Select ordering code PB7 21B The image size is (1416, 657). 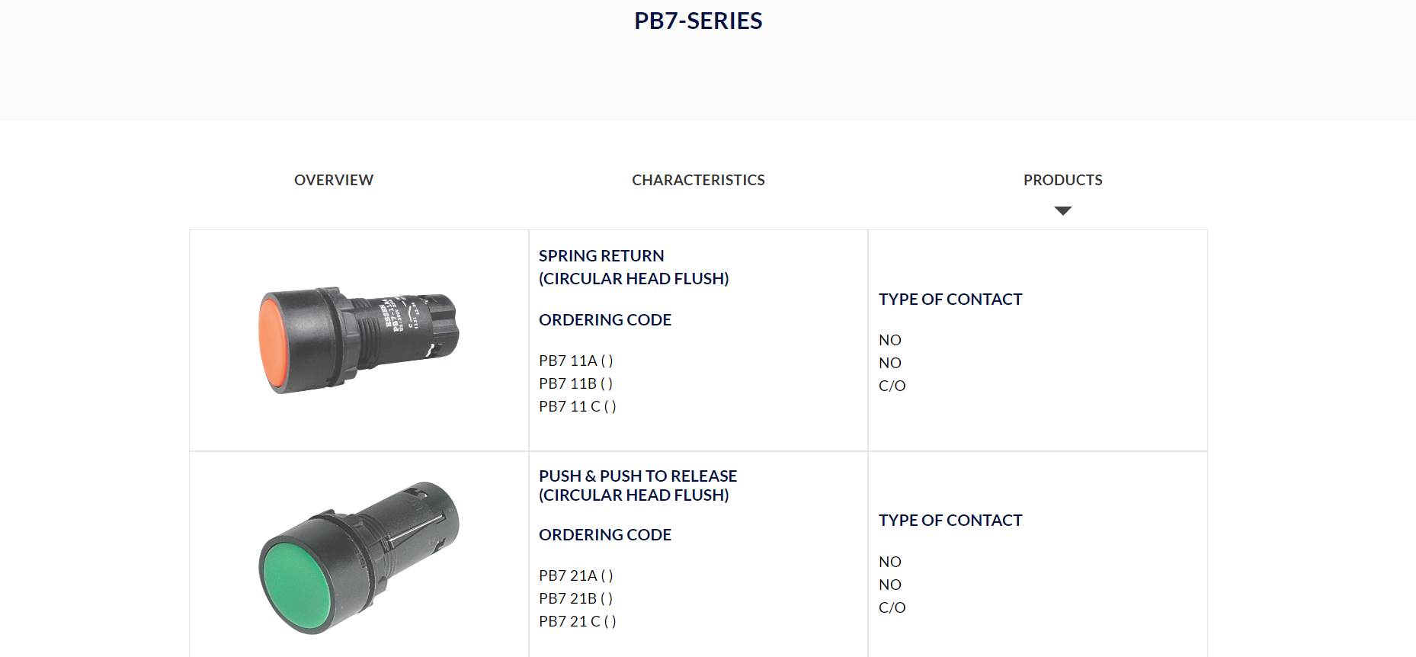tap(575, 598)
